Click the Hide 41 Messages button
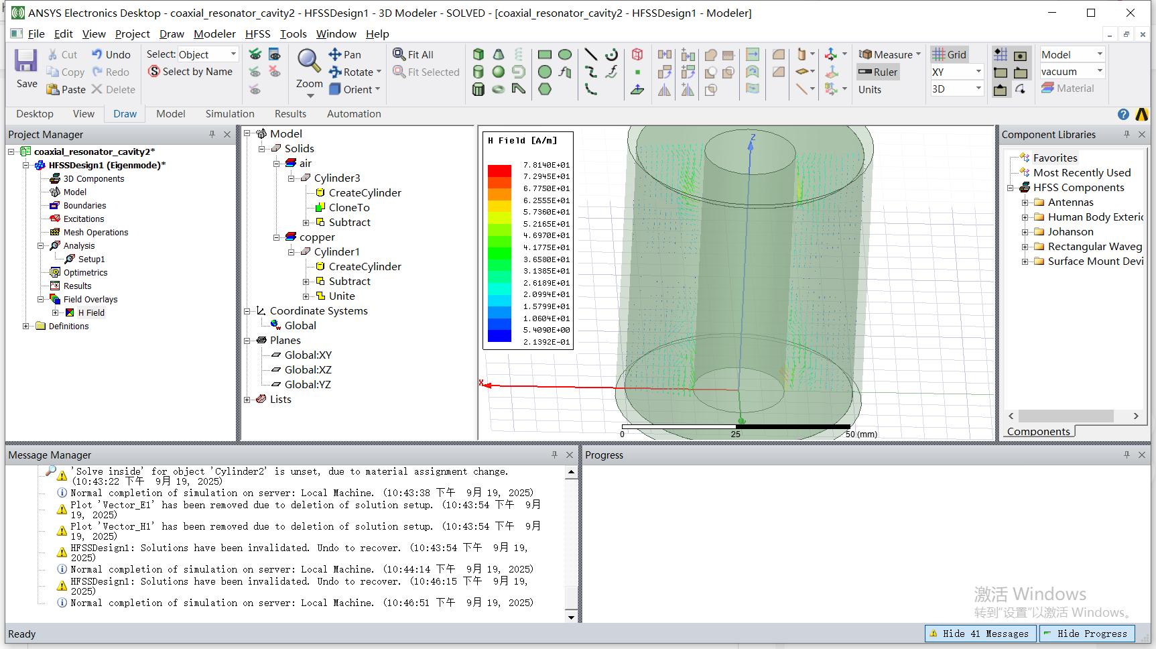The height and width of the screenshot is (649, 1156). tap(980, 634)
